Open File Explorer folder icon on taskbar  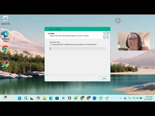(45, 98)
